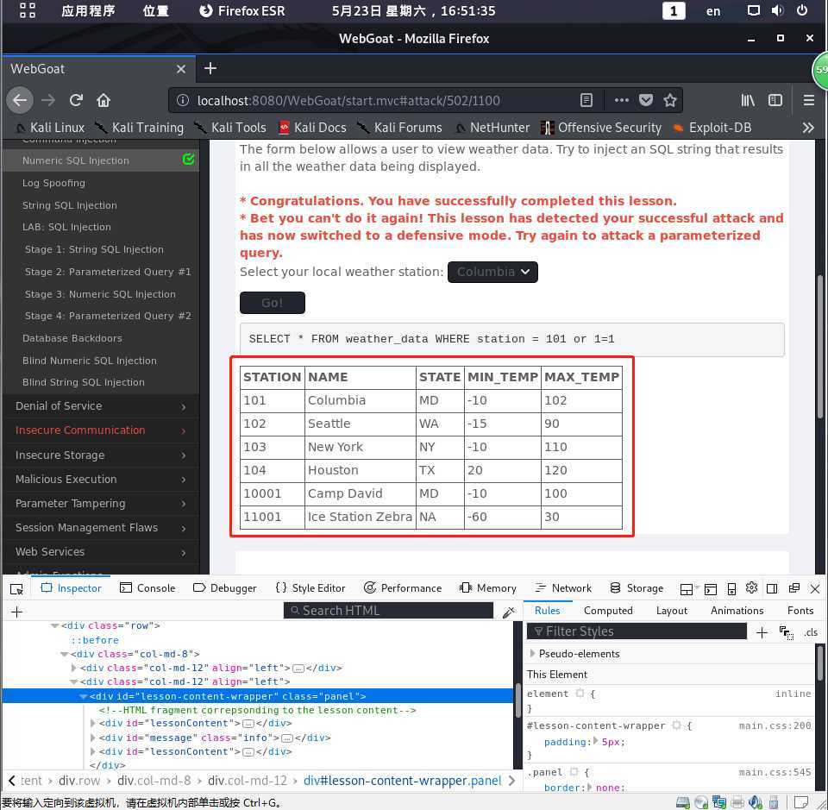Reload the current page
Image resolution: width=828 pixels, height=810 pixels.
(x=76, y=100)
